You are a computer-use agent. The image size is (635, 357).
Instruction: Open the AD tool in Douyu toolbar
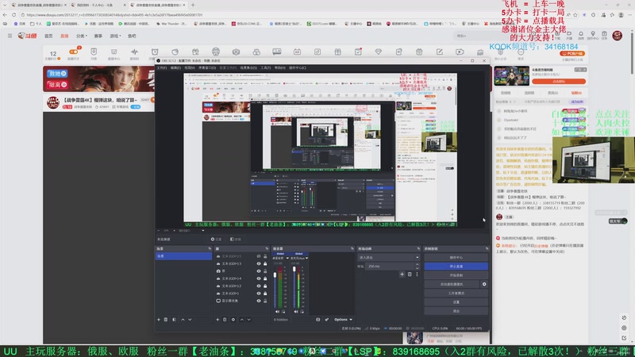297,52
